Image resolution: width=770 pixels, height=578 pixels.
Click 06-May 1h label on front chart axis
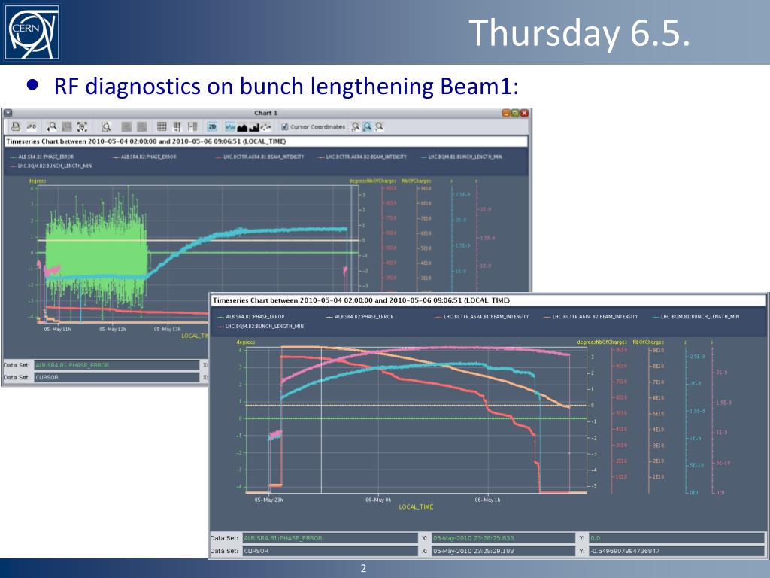click(487, 500)
